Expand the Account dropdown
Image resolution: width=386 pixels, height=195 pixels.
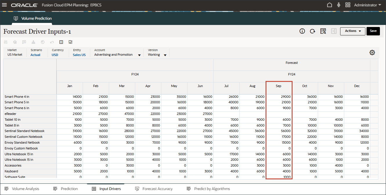point(139,55)
